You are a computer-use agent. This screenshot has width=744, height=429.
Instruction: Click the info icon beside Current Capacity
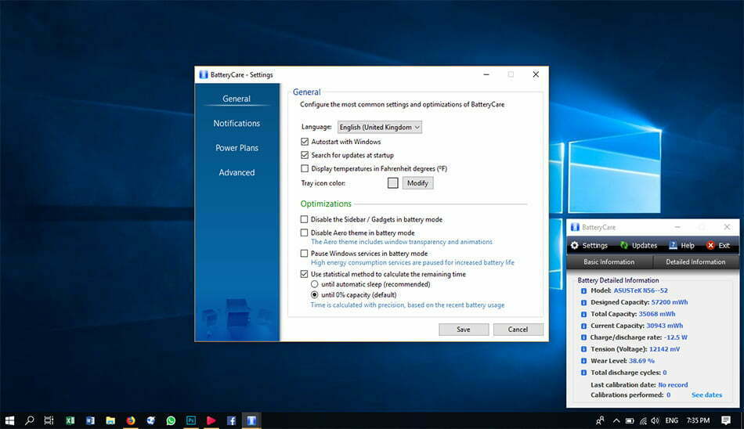coord(583,326)
